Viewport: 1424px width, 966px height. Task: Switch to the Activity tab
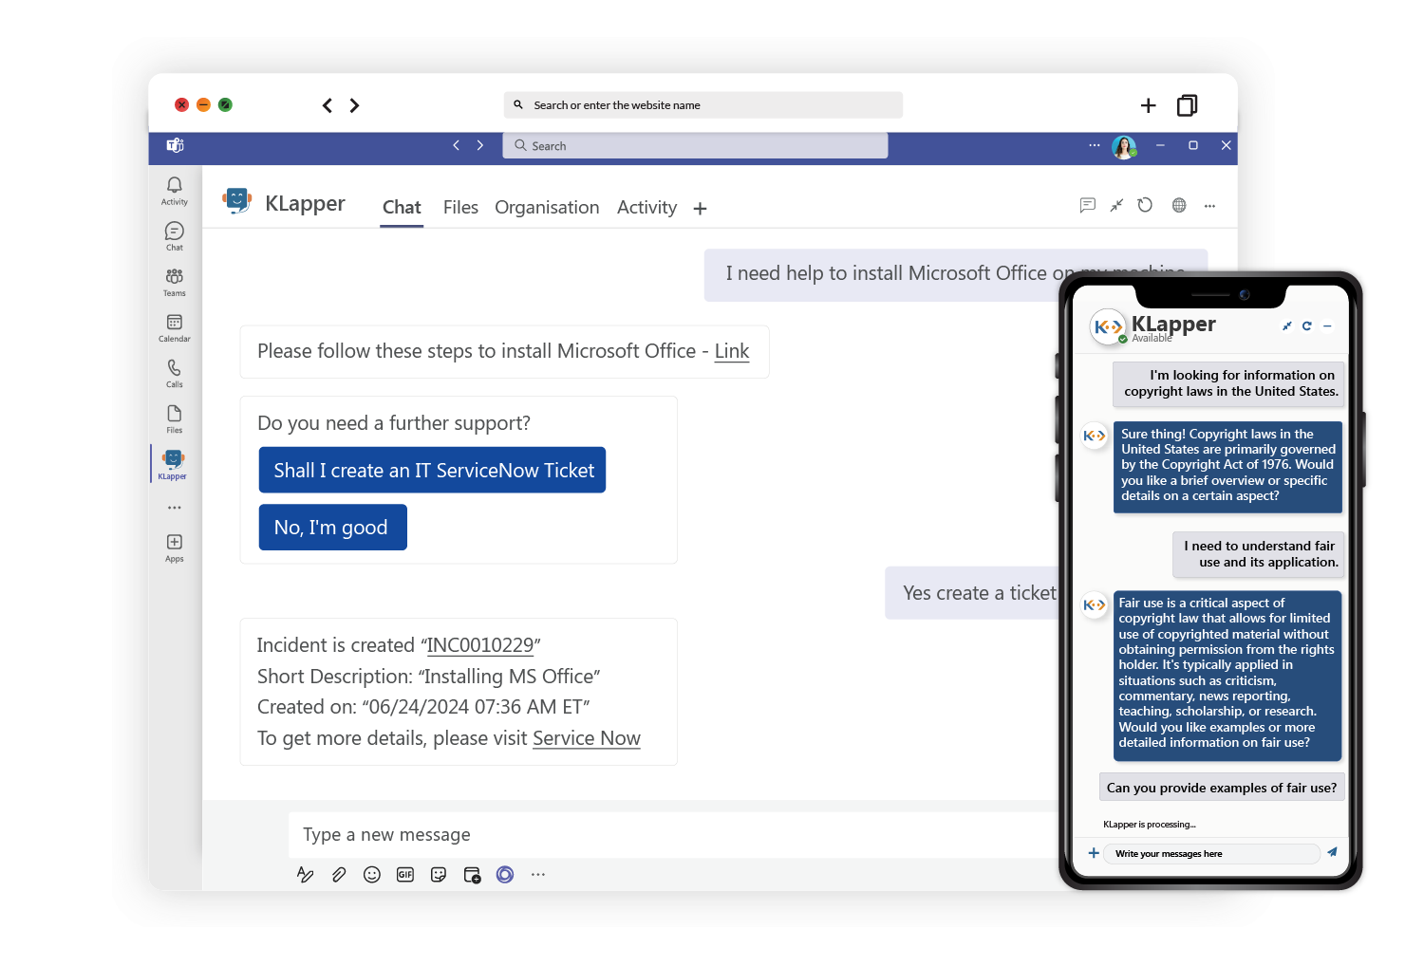(x=646, y=207)
